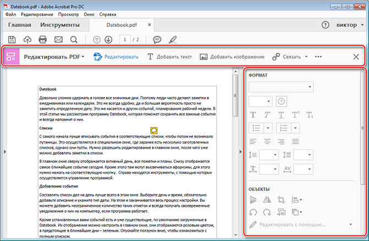Viewport: 369px width, 241px height.
Task: Collapse the right Format panel arrow
Action: click(240, 152)
